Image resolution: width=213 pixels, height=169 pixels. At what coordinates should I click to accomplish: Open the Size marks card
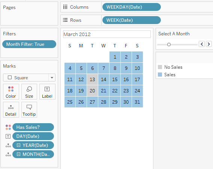click(29, 92)
